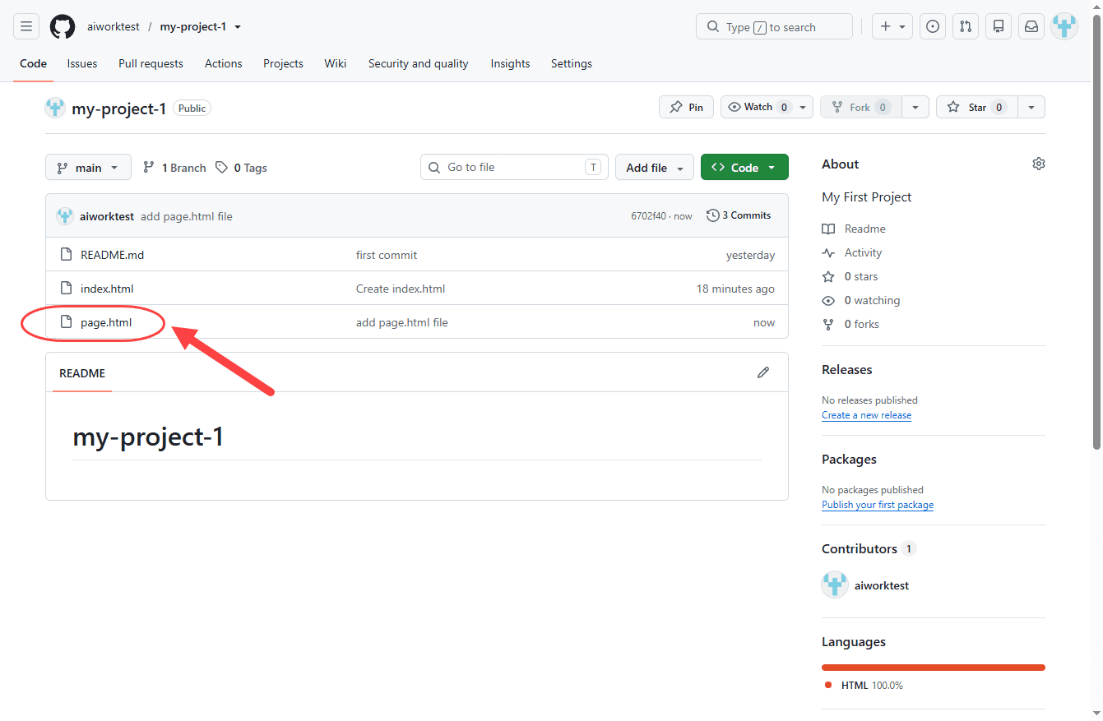
Task: Star the repository
Action: point(977,107)
